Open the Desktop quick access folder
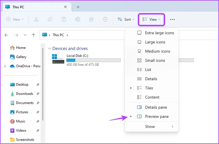The width and height of the screenshot is (219, 144). click(x=19, y=85)
